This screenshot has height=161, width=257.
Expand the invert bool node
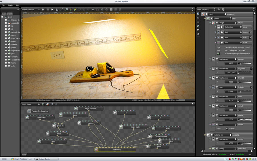tap(222, 43)
